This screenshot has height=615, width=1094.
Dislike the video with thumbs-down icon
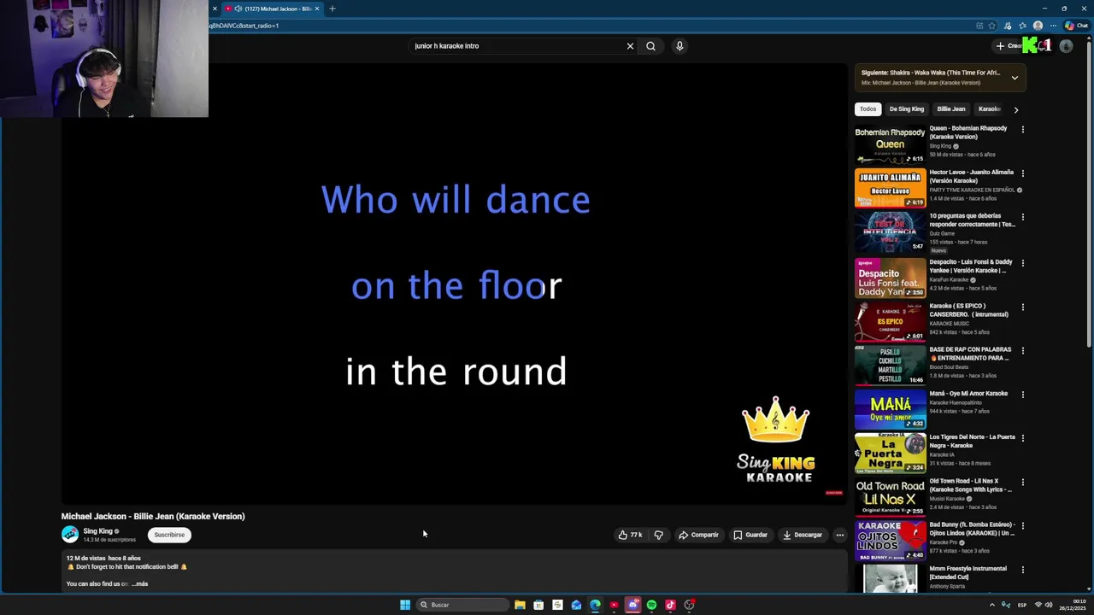pyautogui.click(x=658, y=535)
